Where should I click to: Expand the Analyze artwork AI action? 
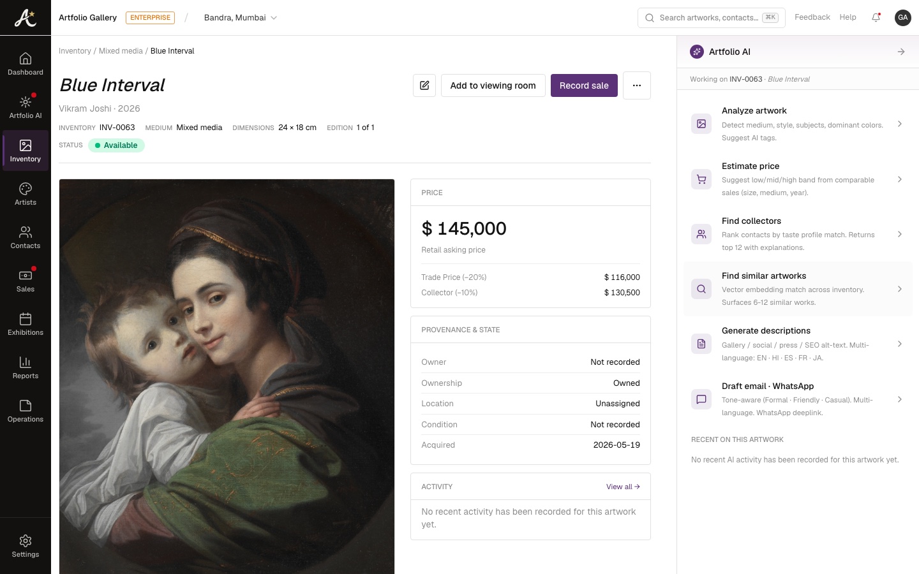[798, 124]
